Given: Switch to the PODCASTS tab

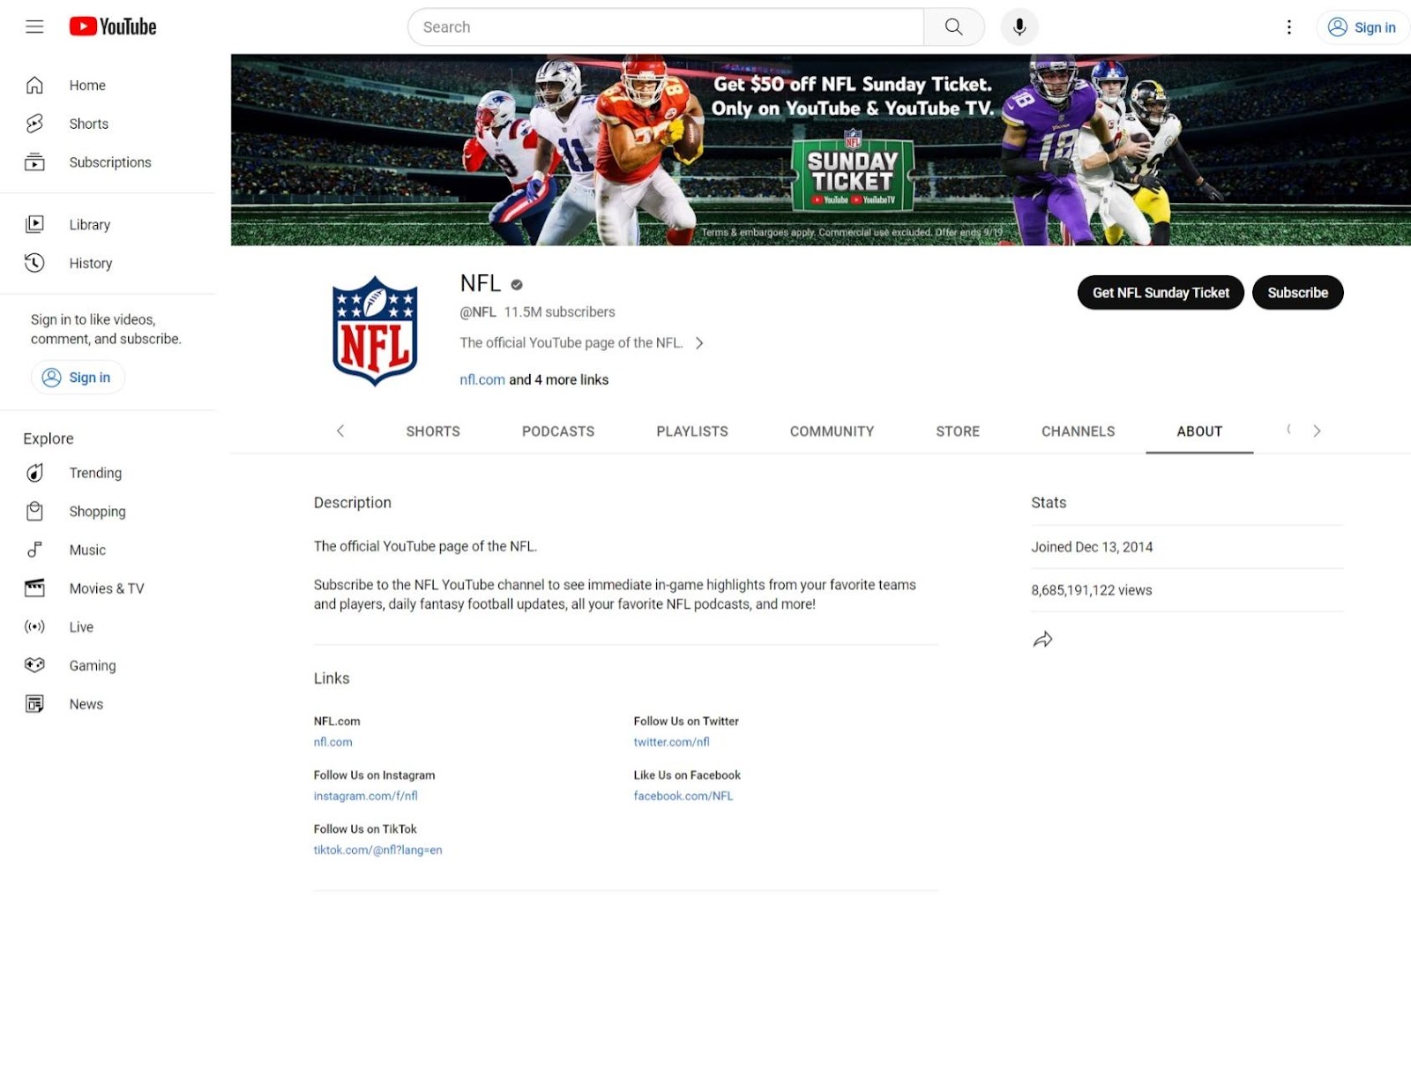Looking at the screenshot, I should pyautogui.click(x=558, y=431).
